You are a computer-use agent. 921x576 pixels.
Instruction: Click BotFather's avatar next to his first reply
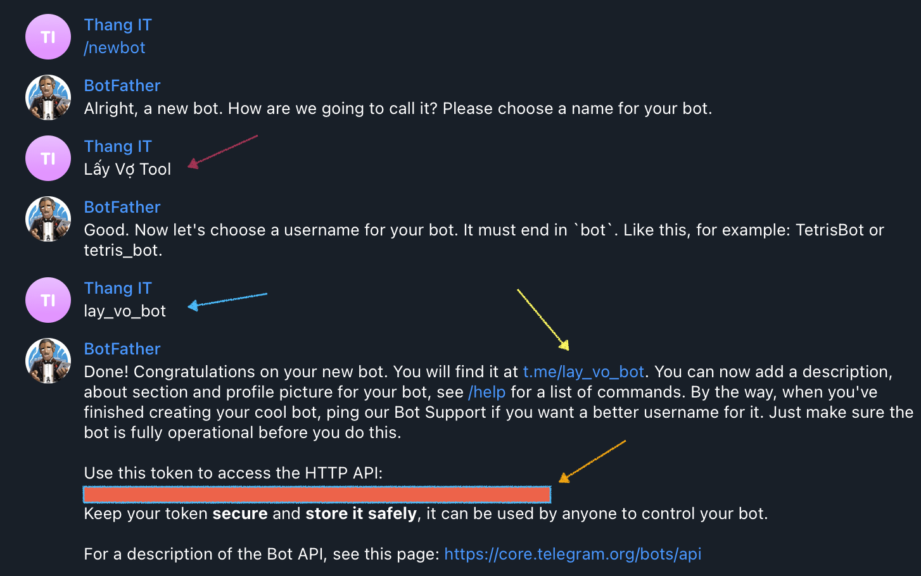pos(48,97)
